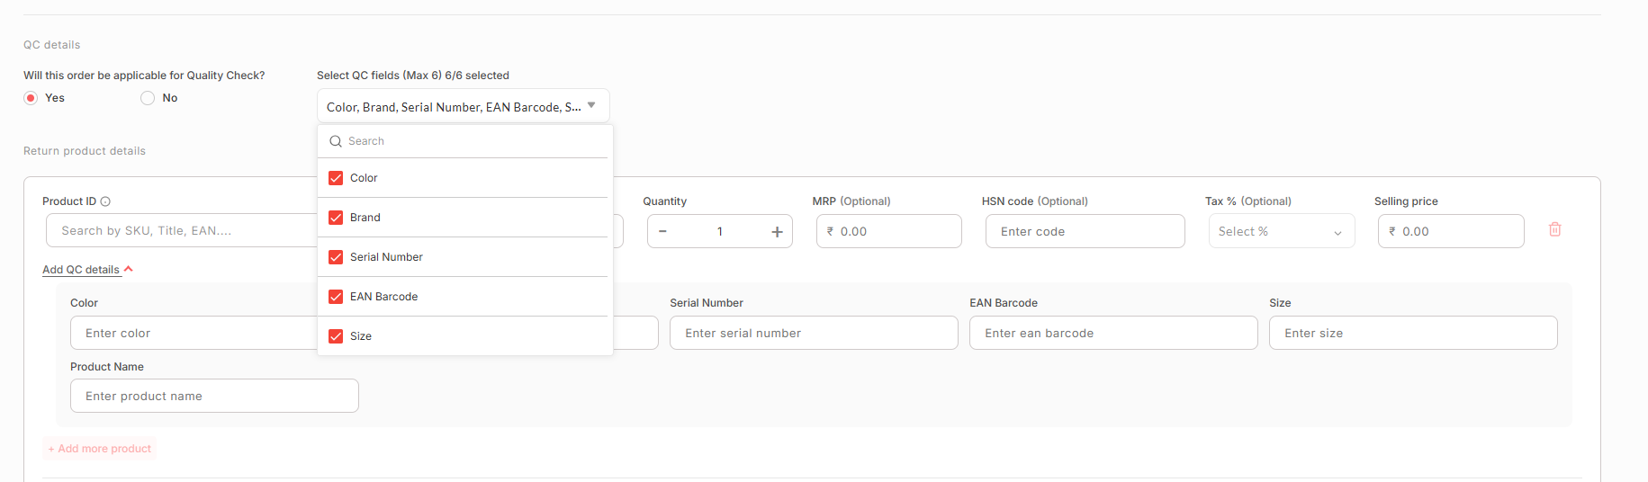Viewport: 1648px width, 482px height.
Task: Uncheck the Brand checkbox
Action: coord(336,218)
